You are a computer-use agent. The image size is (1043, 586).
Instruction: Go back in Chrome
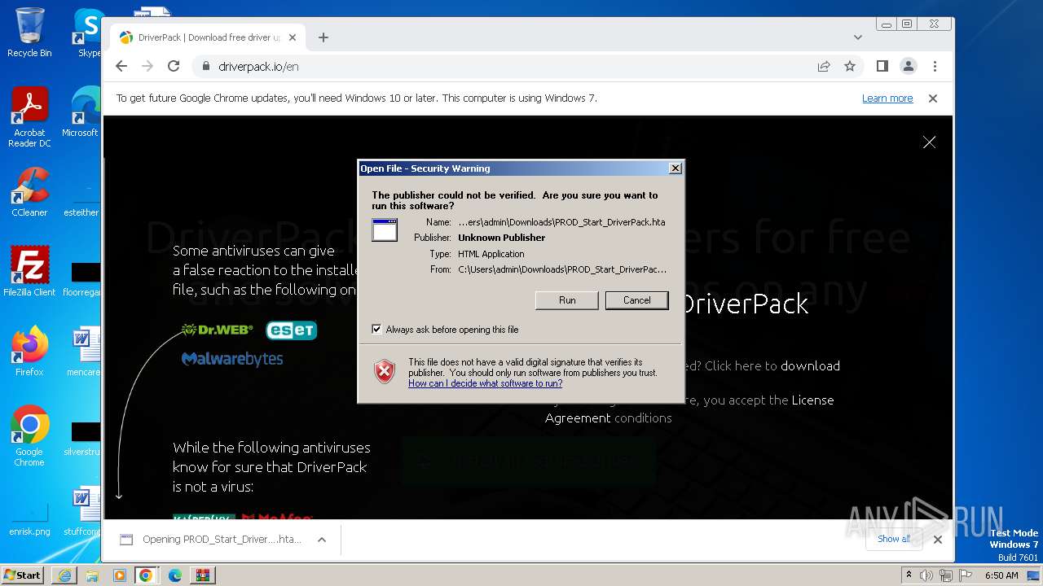tap(121, 67)
